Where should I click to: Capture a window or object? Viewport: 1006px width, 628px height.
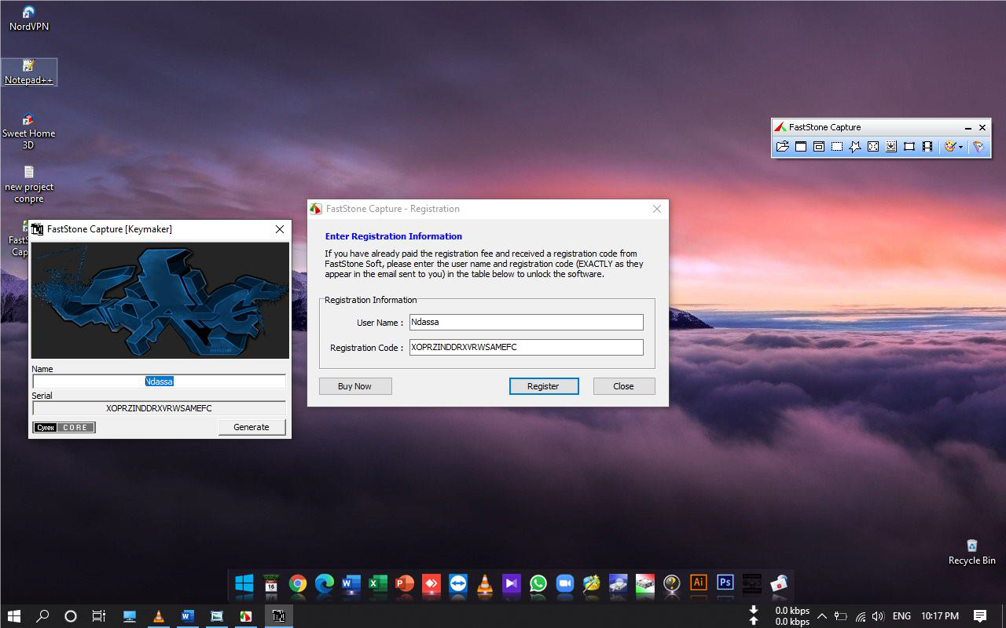click(819, 147)
